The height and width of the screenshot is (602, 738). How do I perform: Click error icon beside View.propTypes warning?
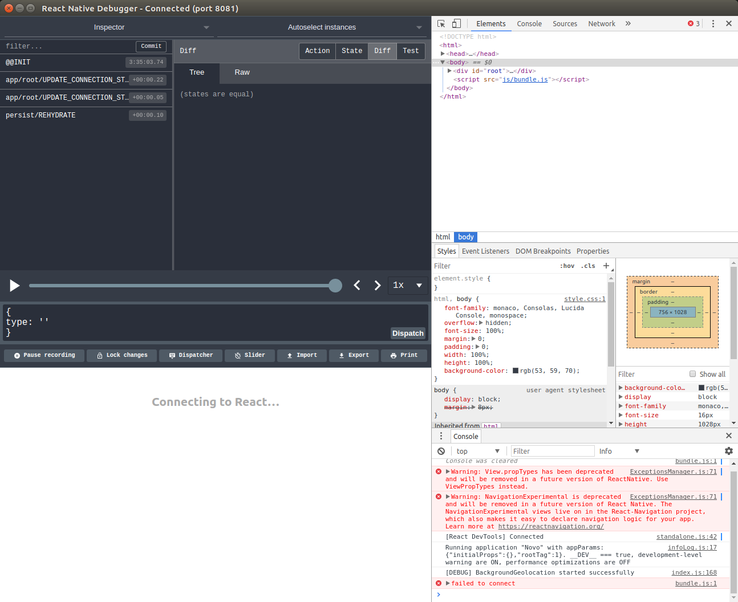coord(439,471)
